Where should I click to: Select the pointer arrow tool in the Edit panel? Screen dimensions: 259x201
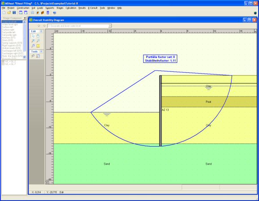tap(33, 36)
